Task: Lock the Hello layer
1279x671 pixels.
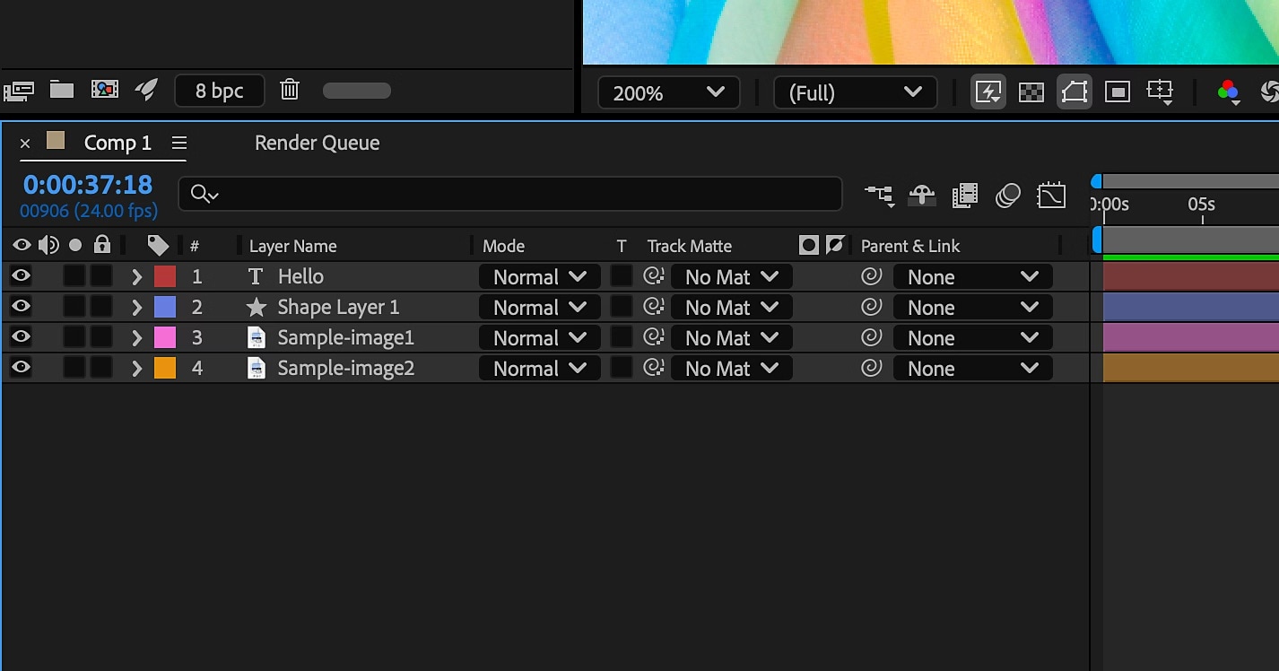Action: 101,276
